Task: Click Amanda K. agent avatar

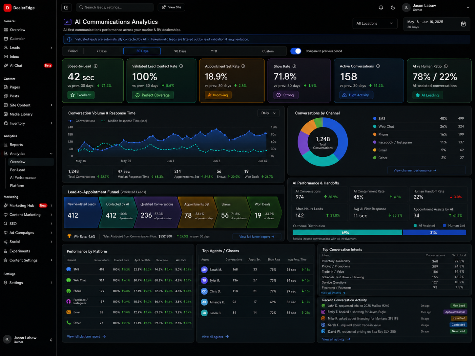Action: pos(204,302)
